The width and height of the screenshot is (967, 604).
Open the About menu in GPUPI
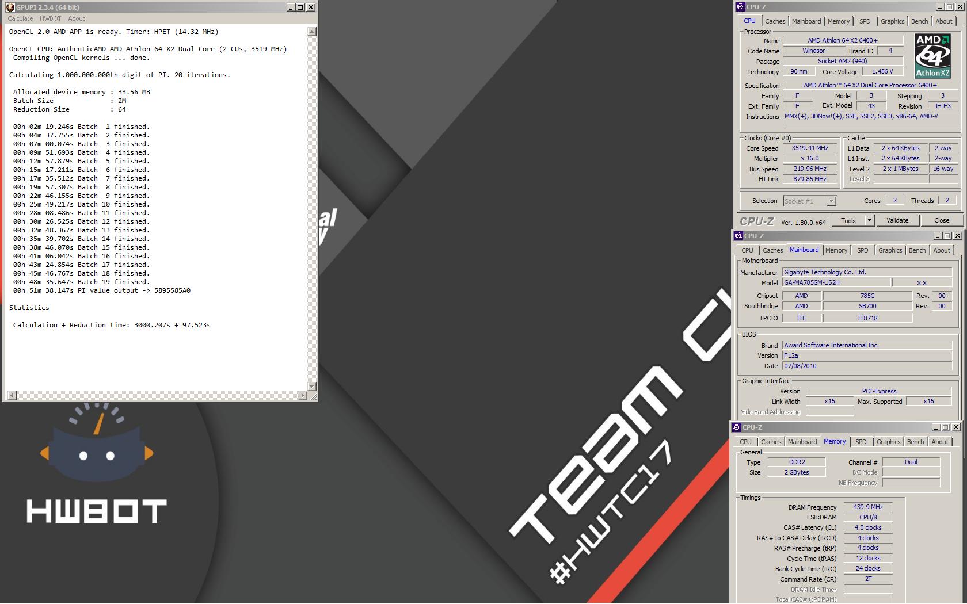tap(76, 18)
